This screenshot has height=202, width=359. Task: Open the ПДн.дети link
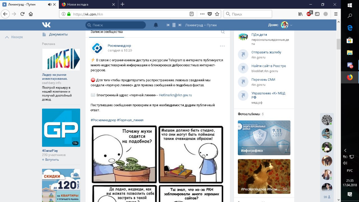[x=259, y=35]
